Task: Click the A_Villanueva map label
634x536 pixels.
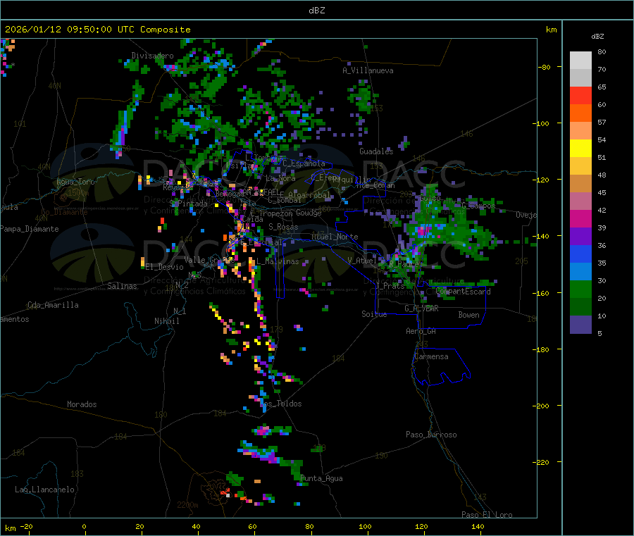Action: (368, 70)
